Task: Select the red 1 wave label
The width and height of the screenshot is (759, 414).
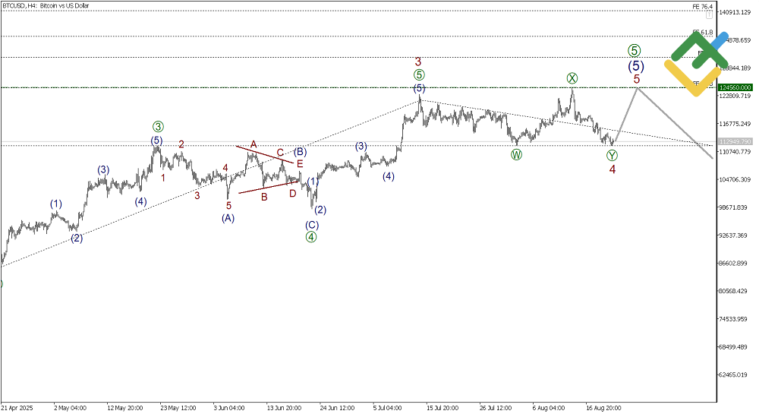Action: 163,178
